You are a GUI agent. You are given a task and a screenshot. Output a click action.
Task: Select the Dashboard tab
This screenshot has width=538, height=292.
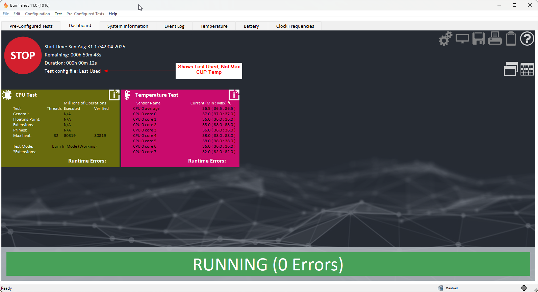pos(80,25)
